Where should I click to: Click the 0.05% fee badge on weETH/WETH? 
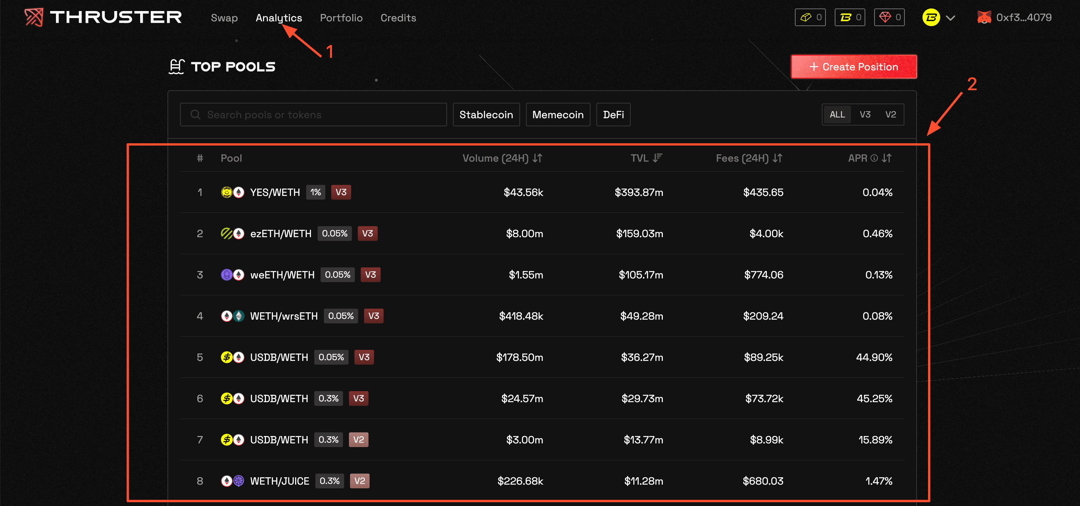click(337, 275)
